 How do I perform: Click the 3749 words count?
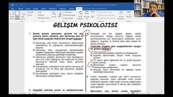[x=22, y=93]
